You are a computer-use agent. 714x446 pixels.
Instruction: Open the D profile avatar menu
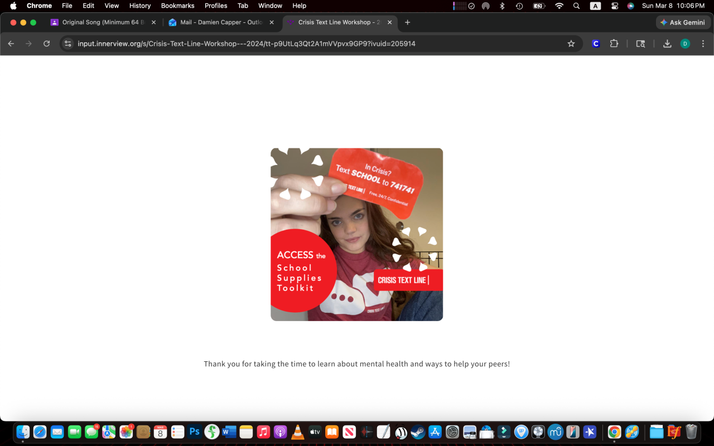[x=685, y=43]
